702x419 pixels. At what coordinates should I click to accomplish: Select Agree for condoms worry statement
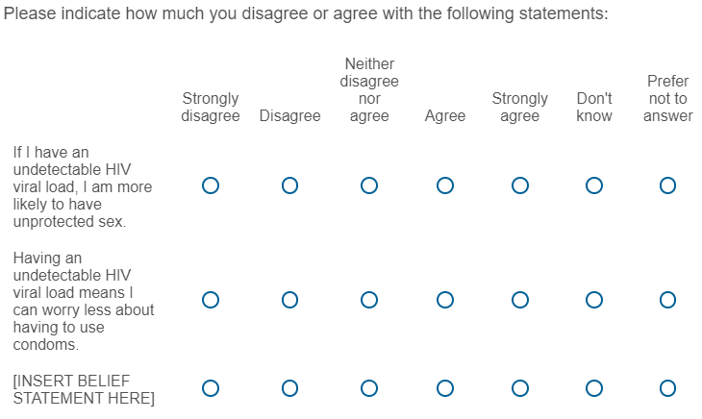(445, 300)
